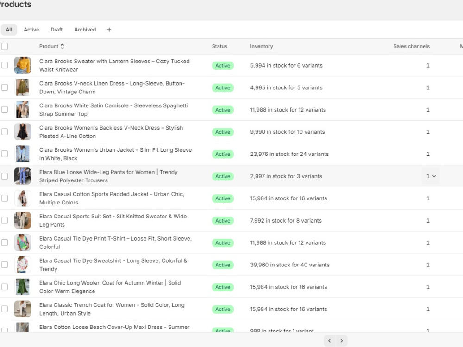Viewport: 463px width, 347px height.
Task: Open Clara Brooks White Satin Camisole product
Action: pyautogui.click(x=113, y=110)
